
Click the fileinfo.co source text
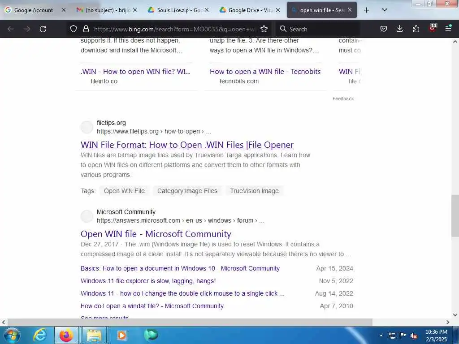(x=104, y=81)
